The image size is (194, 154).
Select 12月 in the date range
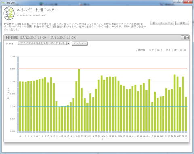(x=168, y=50)
